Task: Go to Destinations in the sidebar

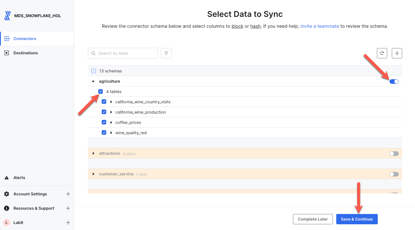Action: [x=25, y=53]
